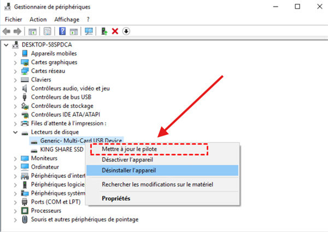
Task: Click the audio speaker icon for Contrôleurs audio
Action: click(x=25, y=88)
